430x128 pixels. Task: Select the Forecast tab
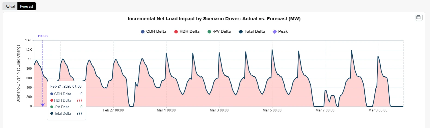click(26, 6)
